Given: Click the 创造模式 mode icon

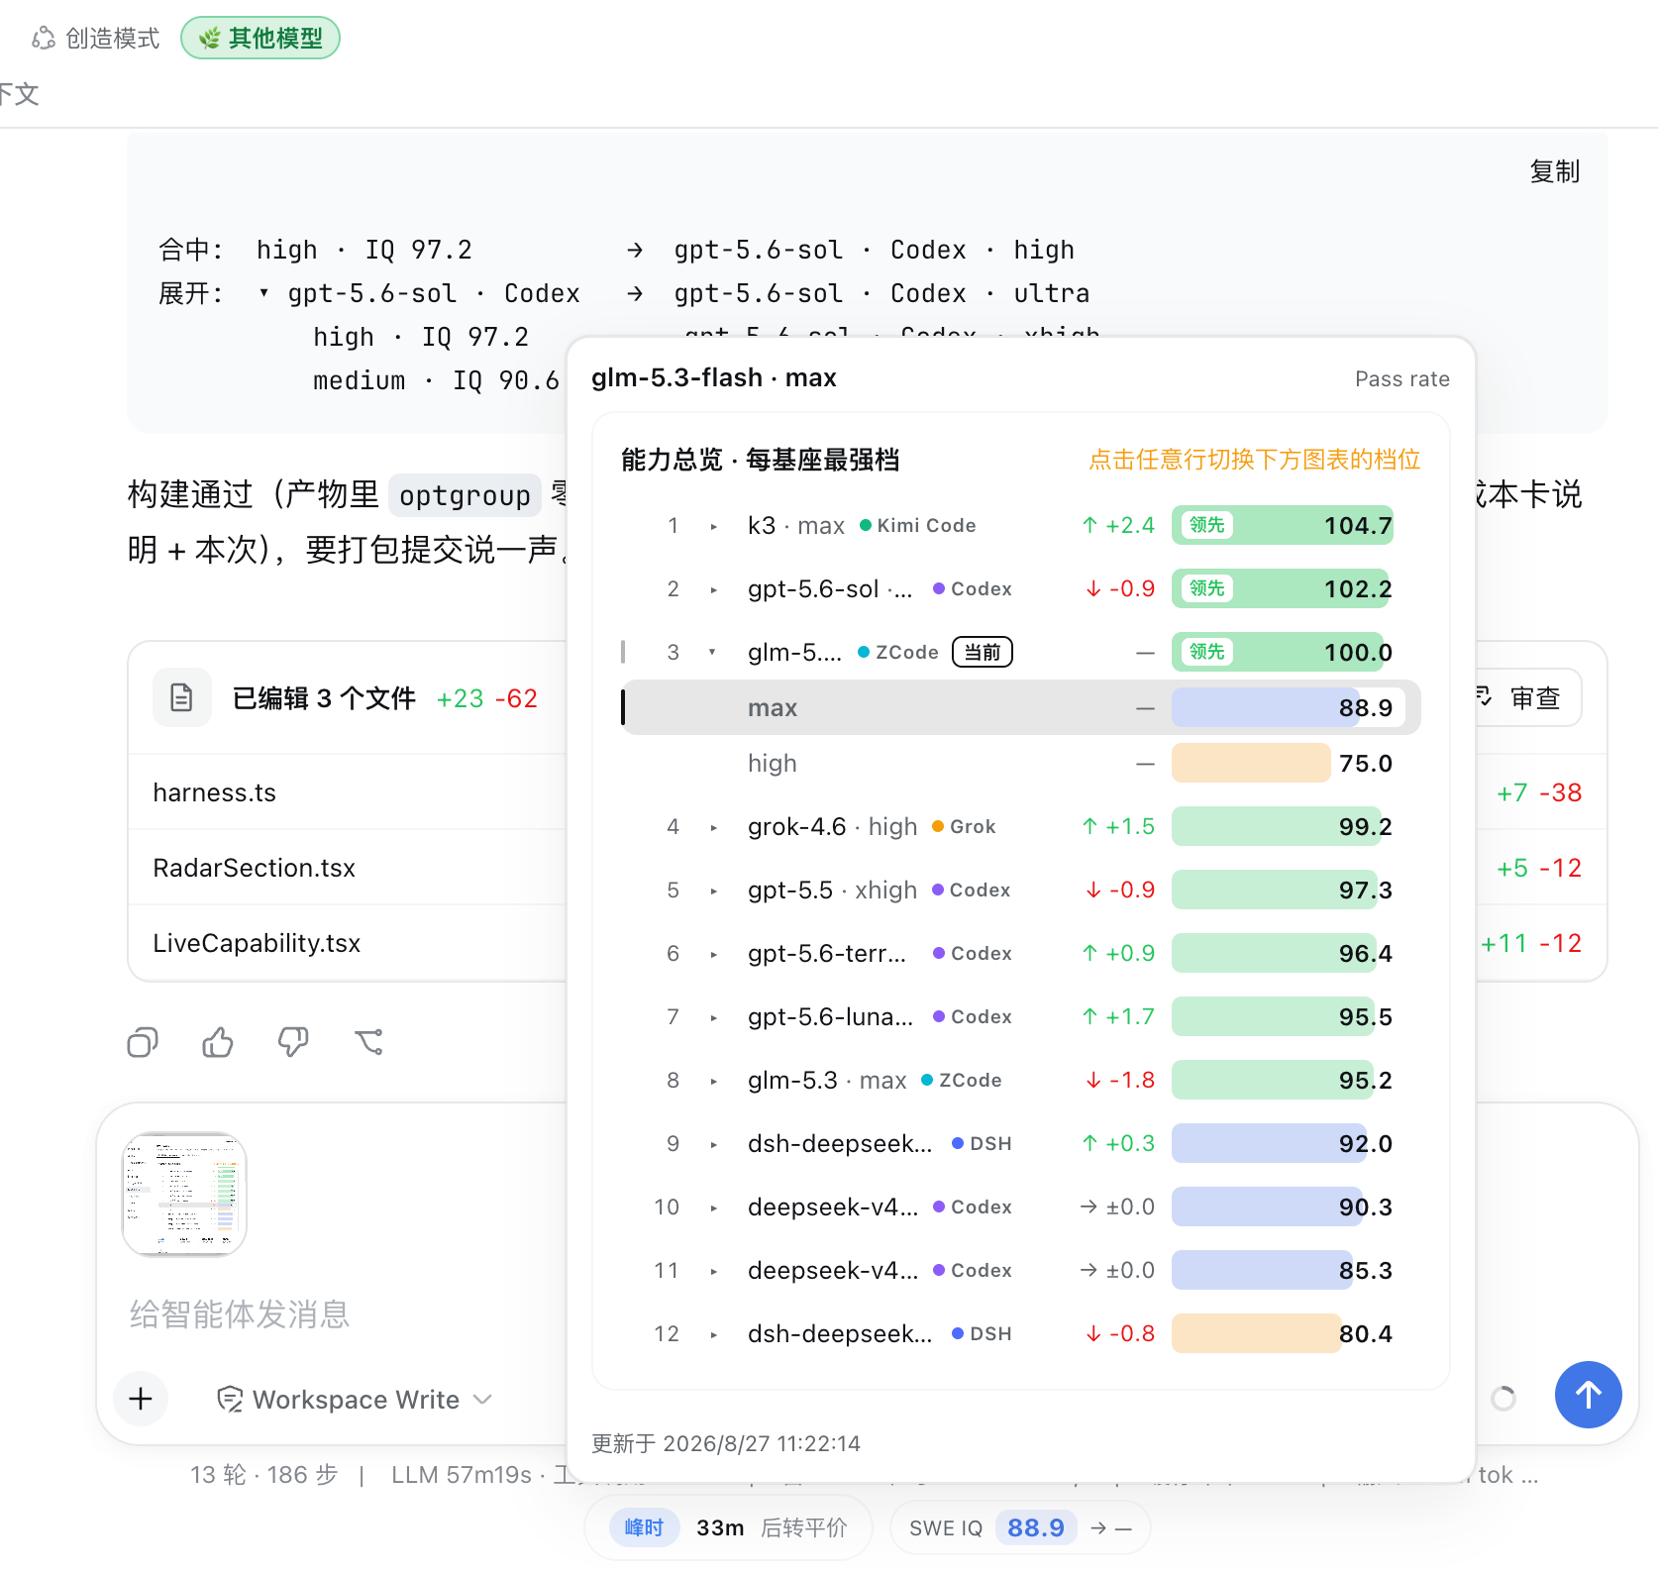Looking at the screenshot, I should point(44,38).
